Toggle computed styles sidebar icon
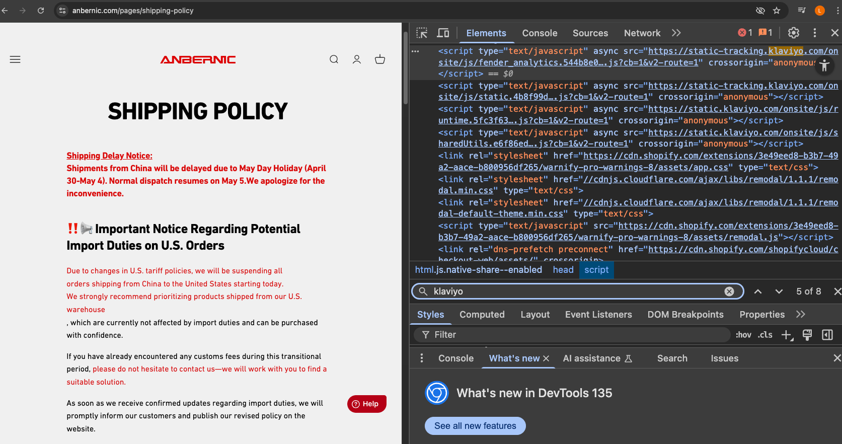The height and width of the screenshot is (444, 842). coord(827,335)
